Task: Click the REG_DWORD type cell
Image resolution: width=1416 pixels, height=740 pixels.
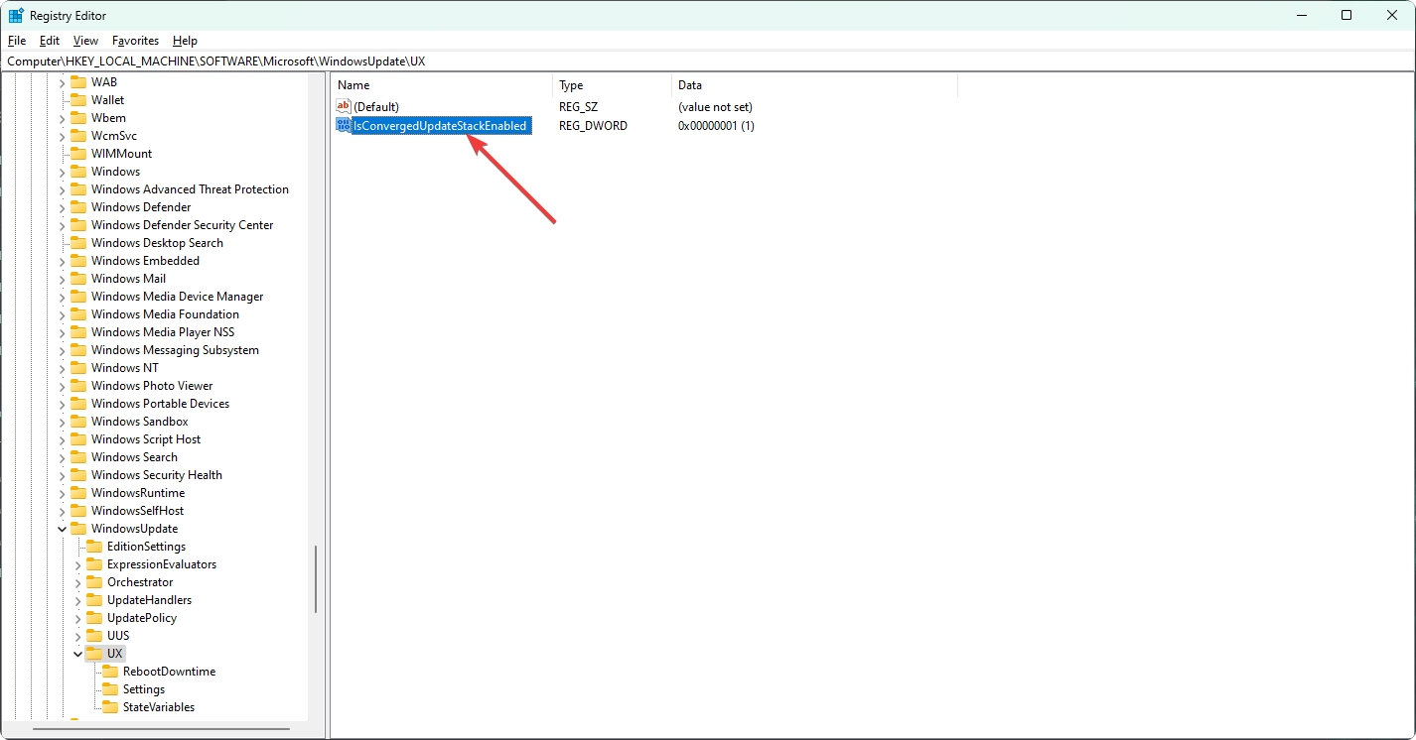Action: tap(593, 126)
